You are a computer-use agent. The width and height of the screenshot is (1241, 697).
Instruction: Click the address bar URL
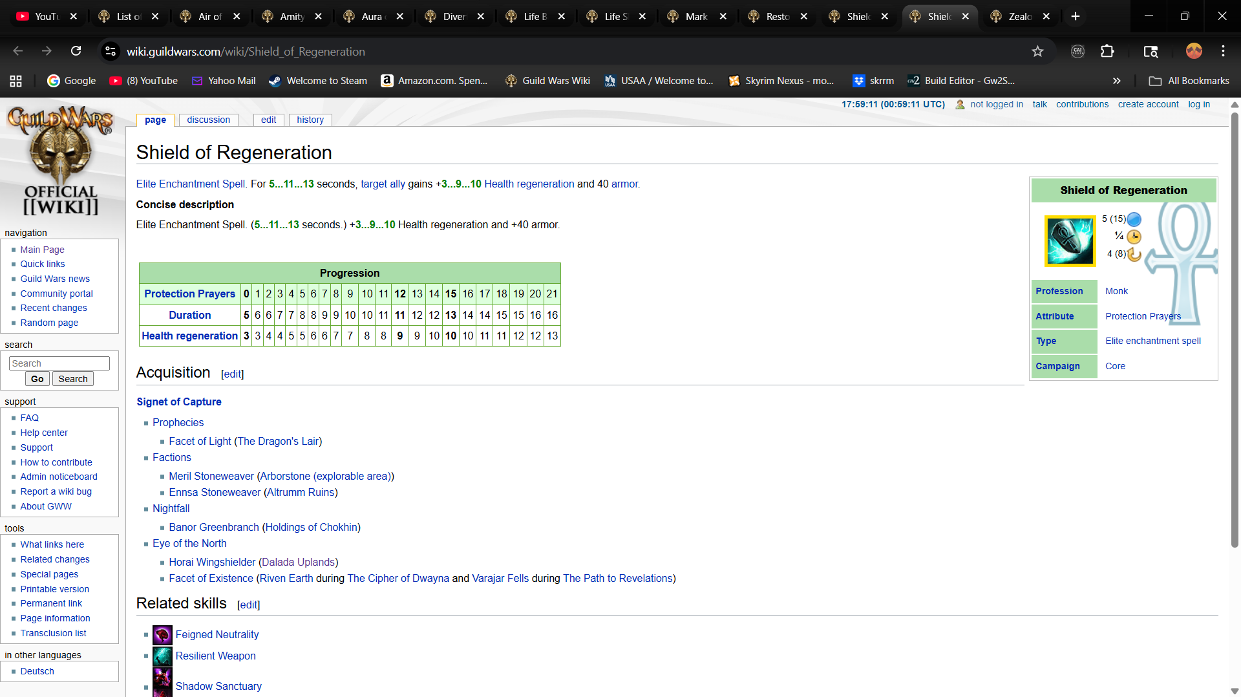(x=246, y=52)
